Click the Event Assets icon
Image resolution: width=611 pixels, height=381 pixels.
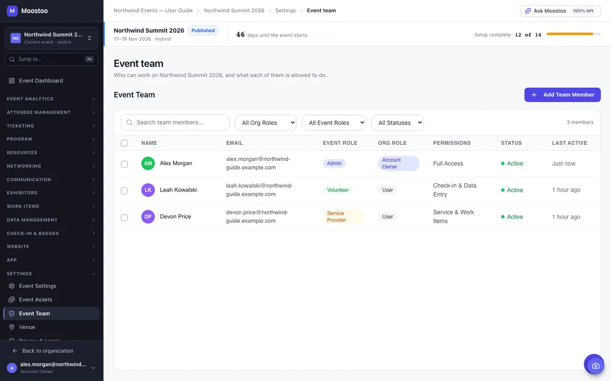[12, 300]
